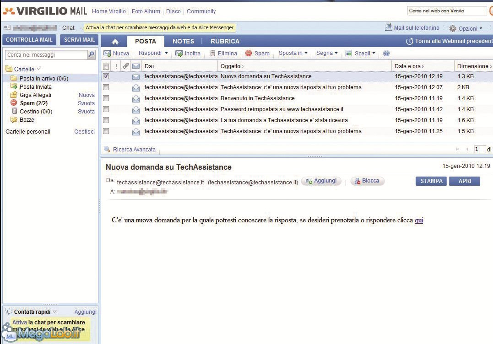The image size is (493, 344).
Task: Click envelope icon of 'Benvenuto in TechAssistance' message
Action: 136,99
